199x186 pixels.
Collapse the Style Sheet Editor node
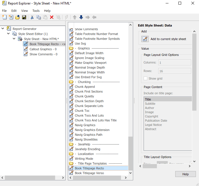[x=8, y=34]
